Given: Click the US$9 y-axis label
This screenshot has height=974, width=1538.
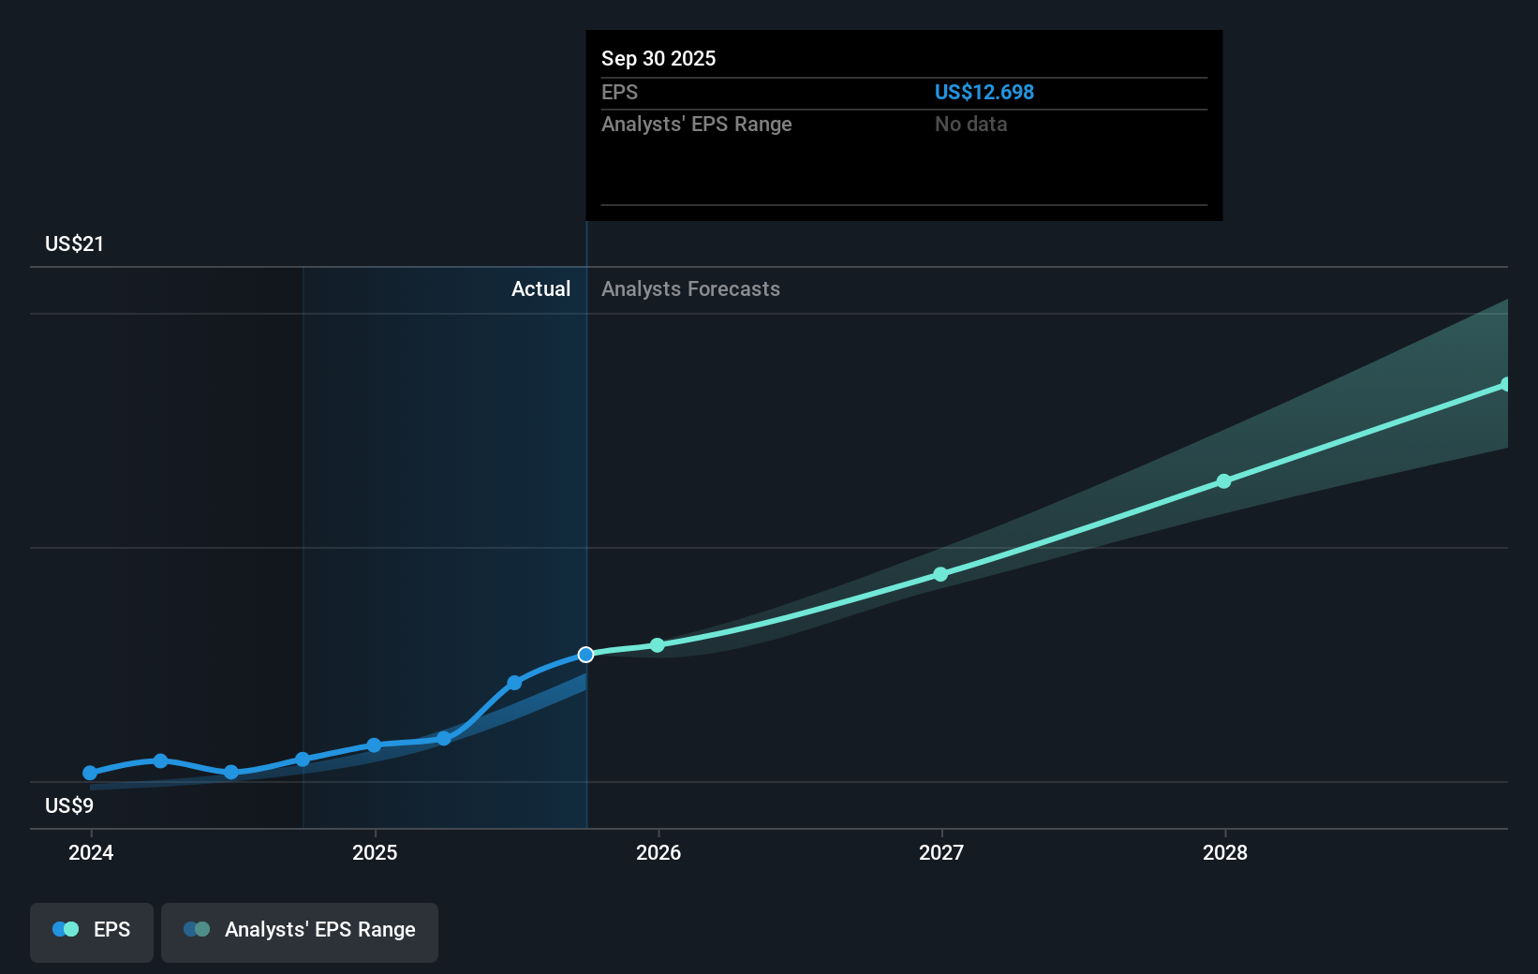Looking at the screenshot, I should pos(69,805).
